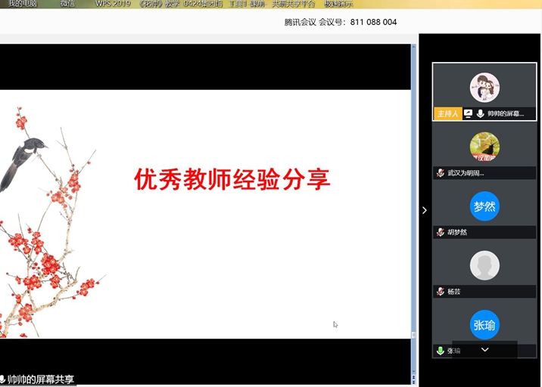Select 杨芸's gray default avatar
This screenshot has width=542, height=387.
pos(484,265)
